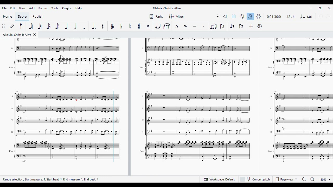Rewind playback to the start
333x187 pixels.
click(x=226, y=17)
